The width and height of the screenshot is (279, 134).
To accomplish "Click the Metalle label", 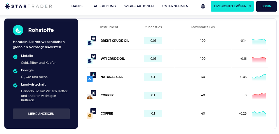I will pyautogui.click(x=27, y=56).
